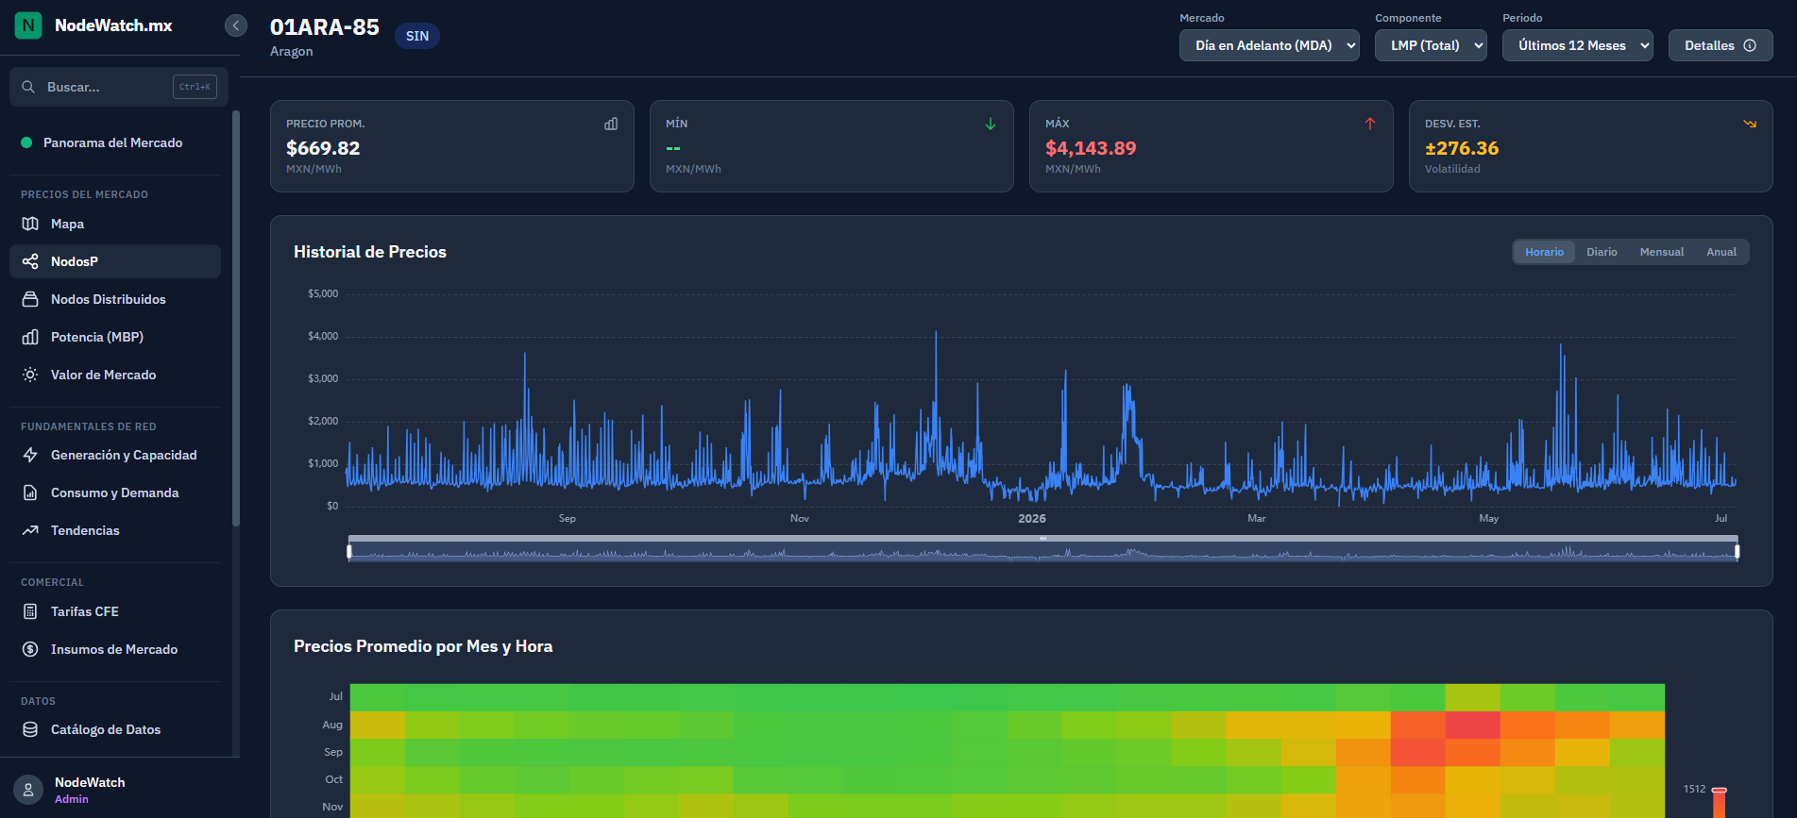This screenshot has width=1797, height=818.
Task: Click the ±276.36 volatility value
Action: [1462, 148]
